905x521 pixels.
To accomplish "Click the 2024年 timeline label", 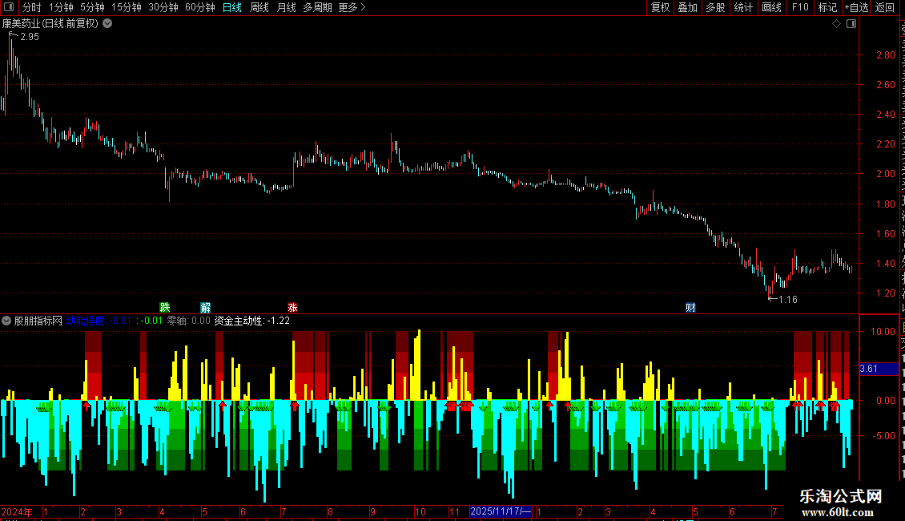I will 17,511.
